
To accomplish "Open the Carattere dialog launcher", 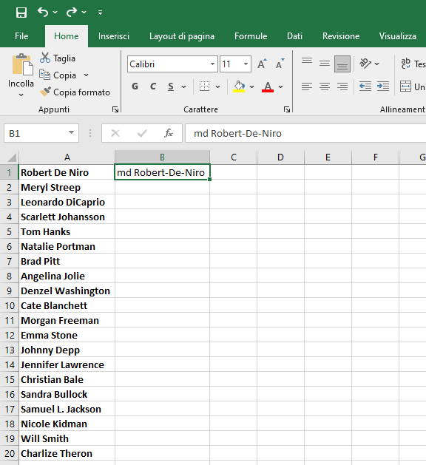I will coord(287,109).
